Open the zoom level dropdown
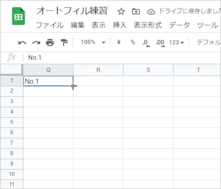221x189 pixels. [93, 42]
